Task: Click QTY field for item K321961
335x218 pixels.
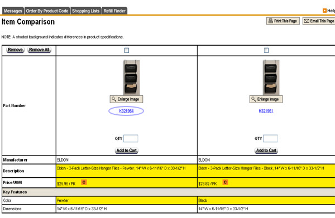Action: [270, 138]
